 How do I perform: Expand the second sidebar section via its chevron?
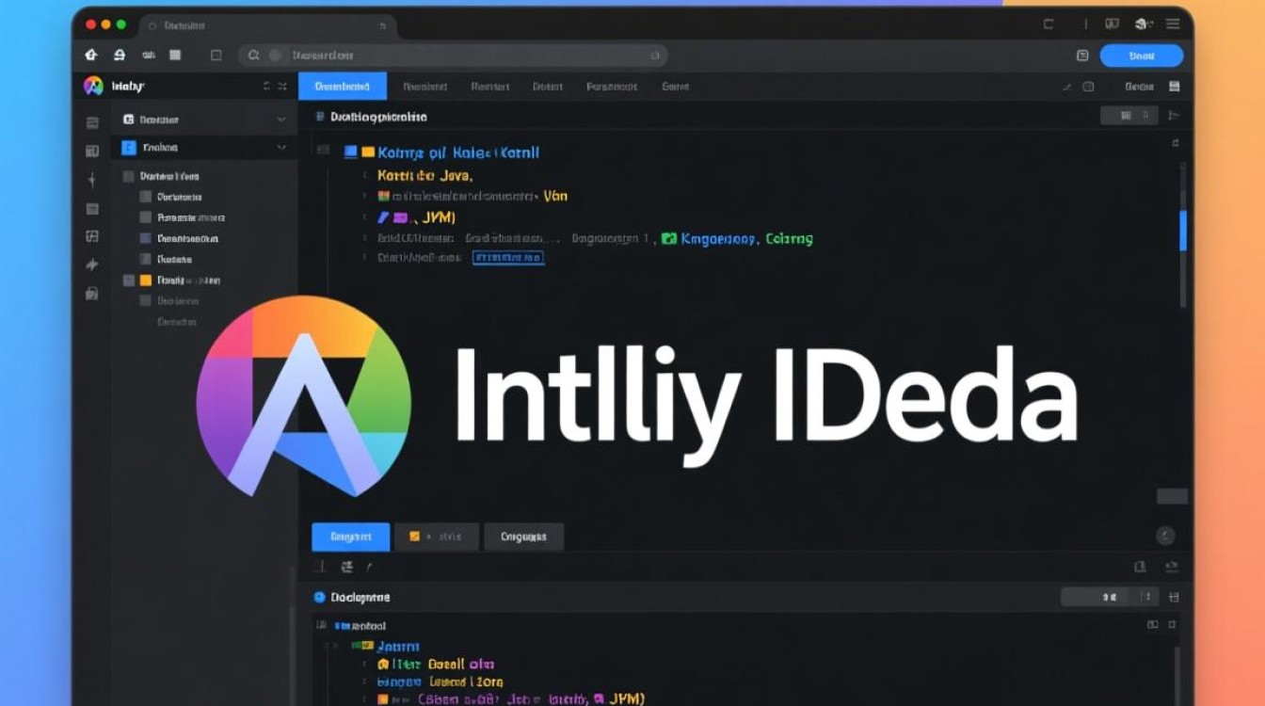click(x=281, y=147)
